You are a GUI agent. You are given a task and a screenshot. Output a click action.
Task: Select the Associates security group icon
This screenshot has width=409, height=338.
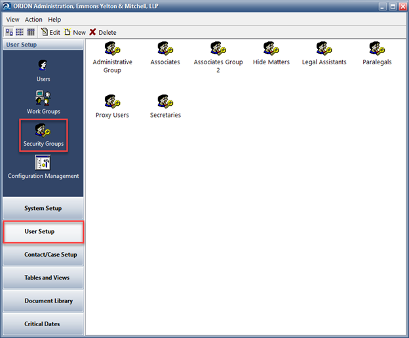165,54
